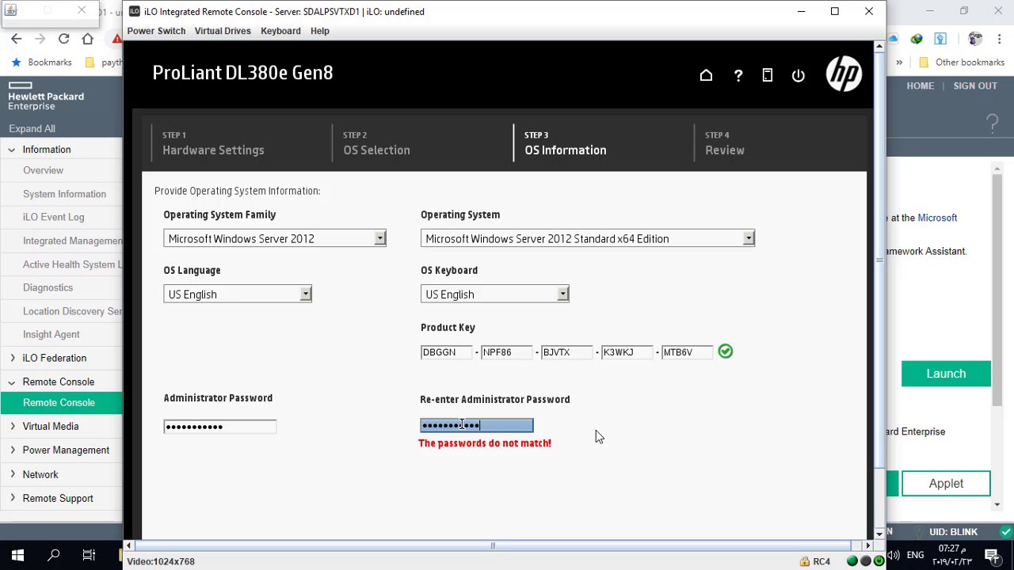The height and width of the screenshot is (570, 1014).
Task: Click the volume speaker tray icon
Action: 893,555
